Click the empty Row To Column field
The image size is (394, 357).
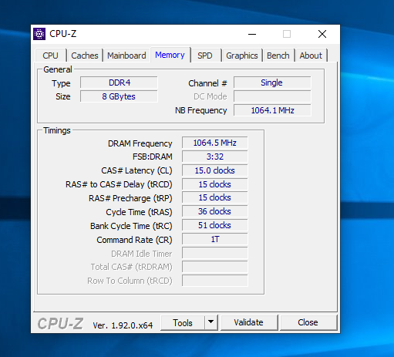tap(215, 281)
